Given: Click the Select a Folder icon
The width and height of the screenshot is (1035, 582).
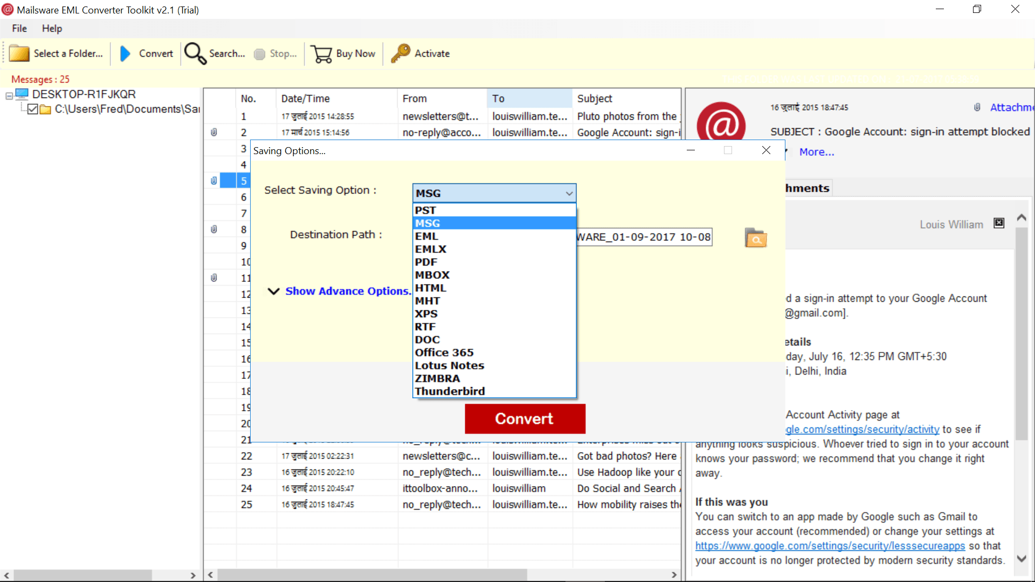Looking at the screenshot, I should click(19, 53).
